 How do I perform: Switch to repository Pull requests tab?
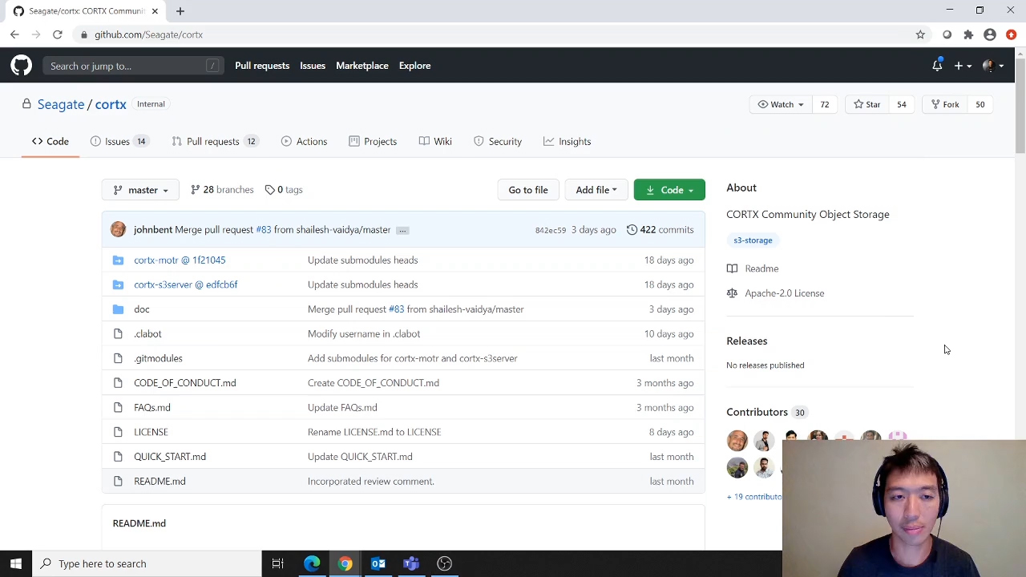click(214, 141)
